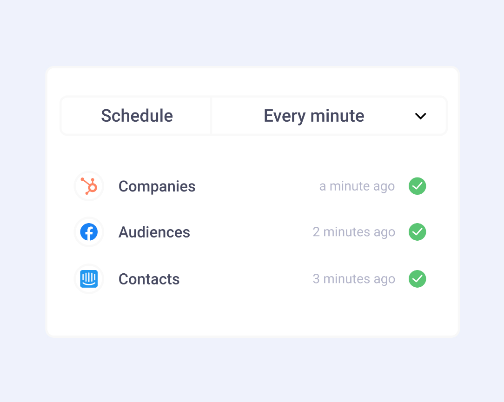Click the "2 minutes ago" timestamp
This screenshot has height=402, width=504.
pyautogui.click(x=353, y=232)
